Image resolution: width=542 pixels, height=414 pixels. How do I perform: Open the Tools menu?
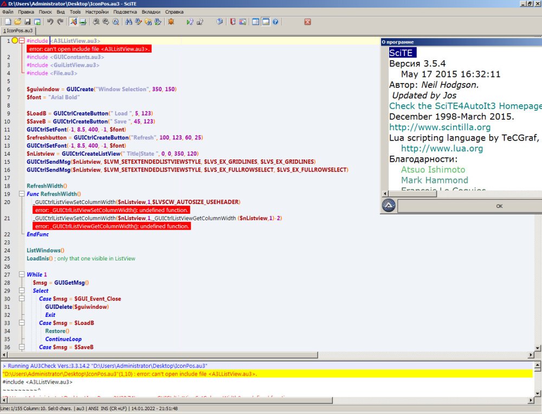[x=75, y=12]
